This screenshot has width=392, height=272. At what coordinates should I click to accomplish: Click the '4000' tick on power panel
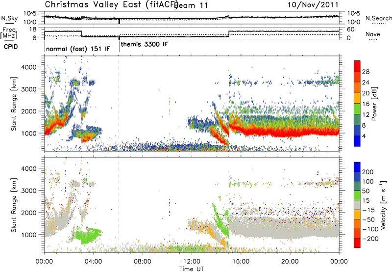coord(29,67)
